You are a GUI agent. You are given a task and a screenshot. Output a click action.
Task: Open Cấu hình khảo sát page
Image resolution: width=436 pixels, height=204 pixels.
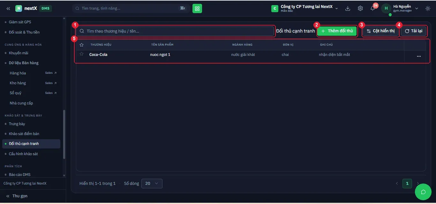pos(23,154)
